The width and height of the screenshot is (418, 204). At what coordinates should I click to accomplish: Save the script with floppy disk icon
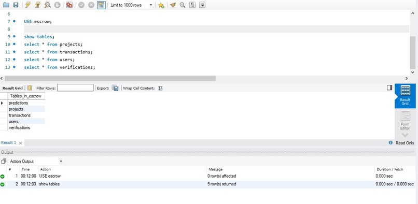[16, 5]
